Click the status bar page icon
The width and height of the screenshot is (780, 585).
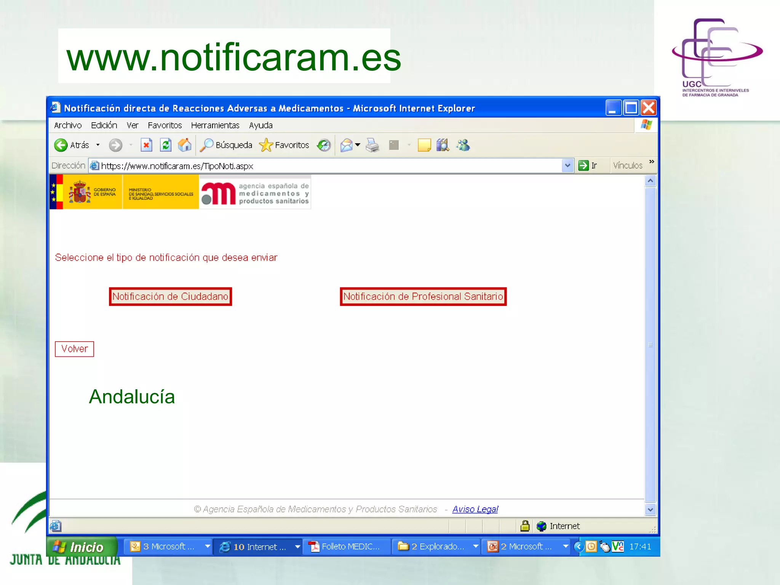pos(55,526)
